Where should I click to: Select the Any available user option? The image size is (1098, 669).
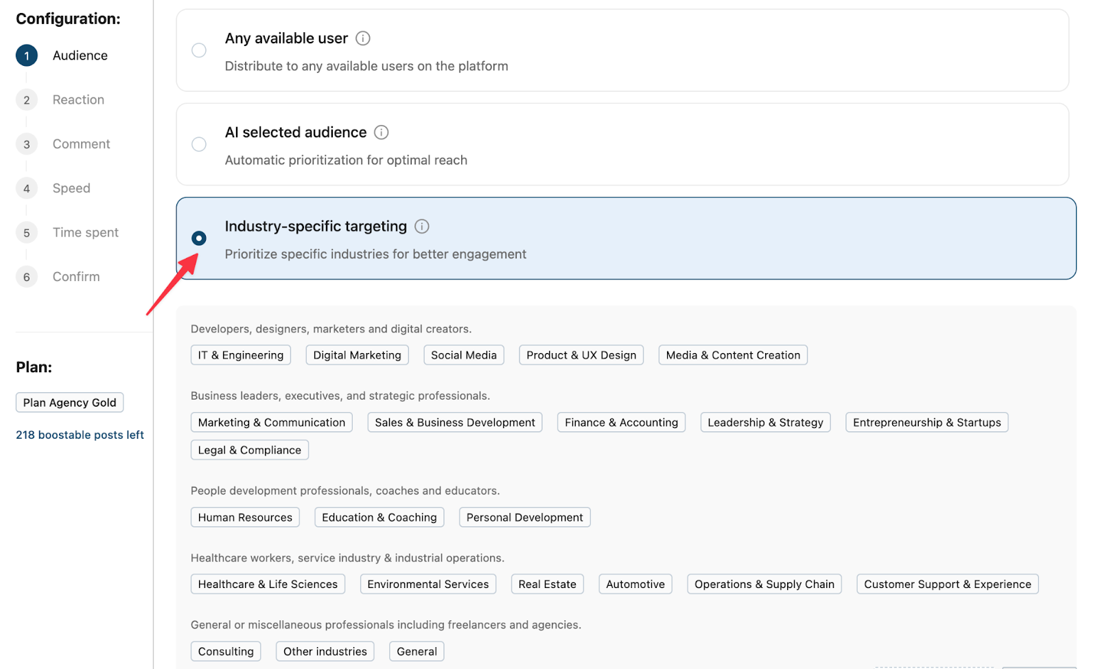tap(199, 50)
